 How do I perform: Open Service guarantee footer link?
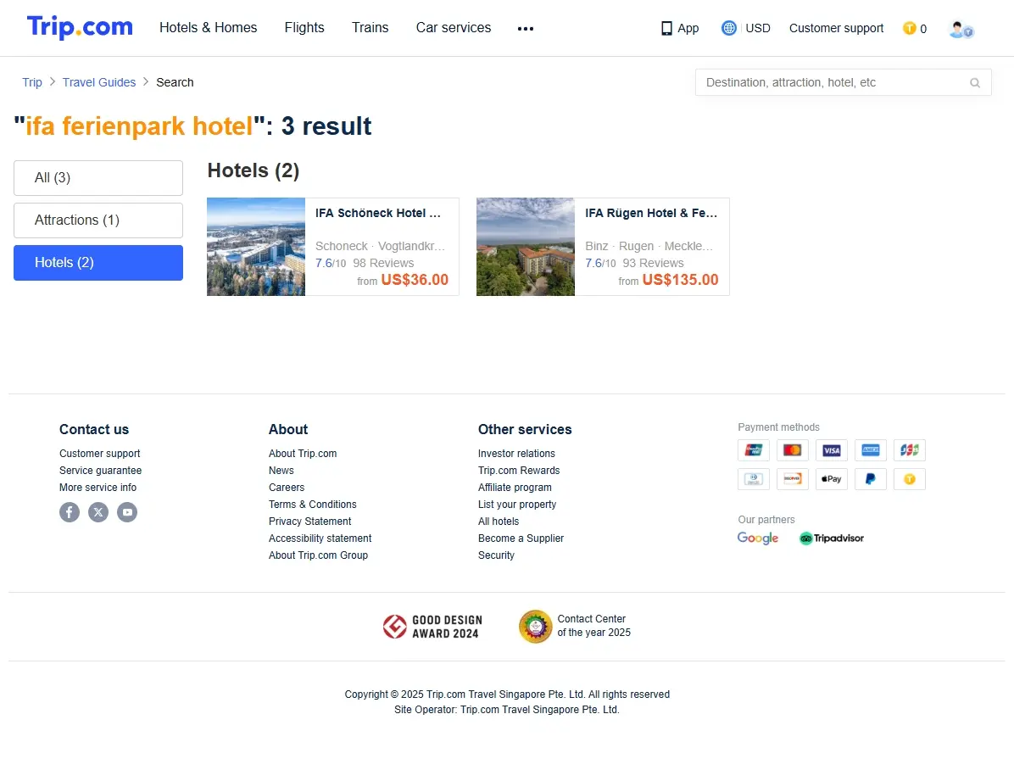tap(100, 471)
